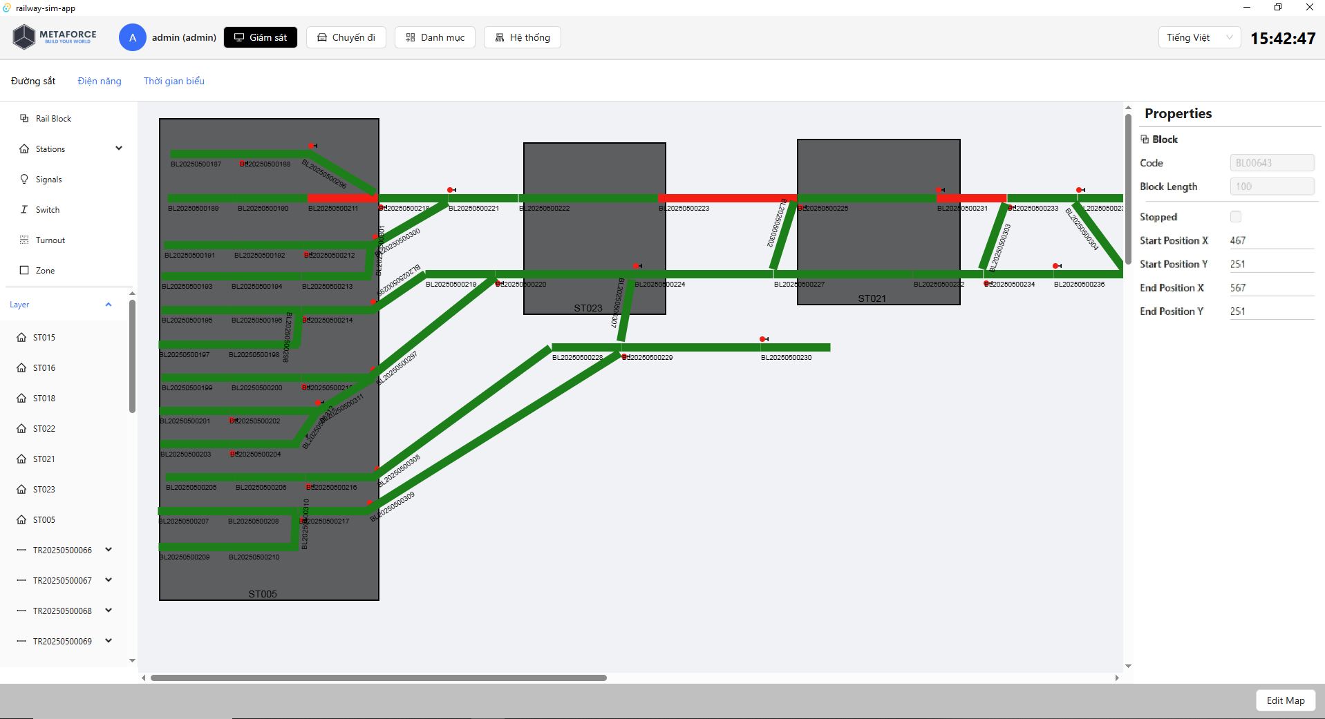
Task: Toggle the Stopped checkbox
Action: click(1236, 217)
